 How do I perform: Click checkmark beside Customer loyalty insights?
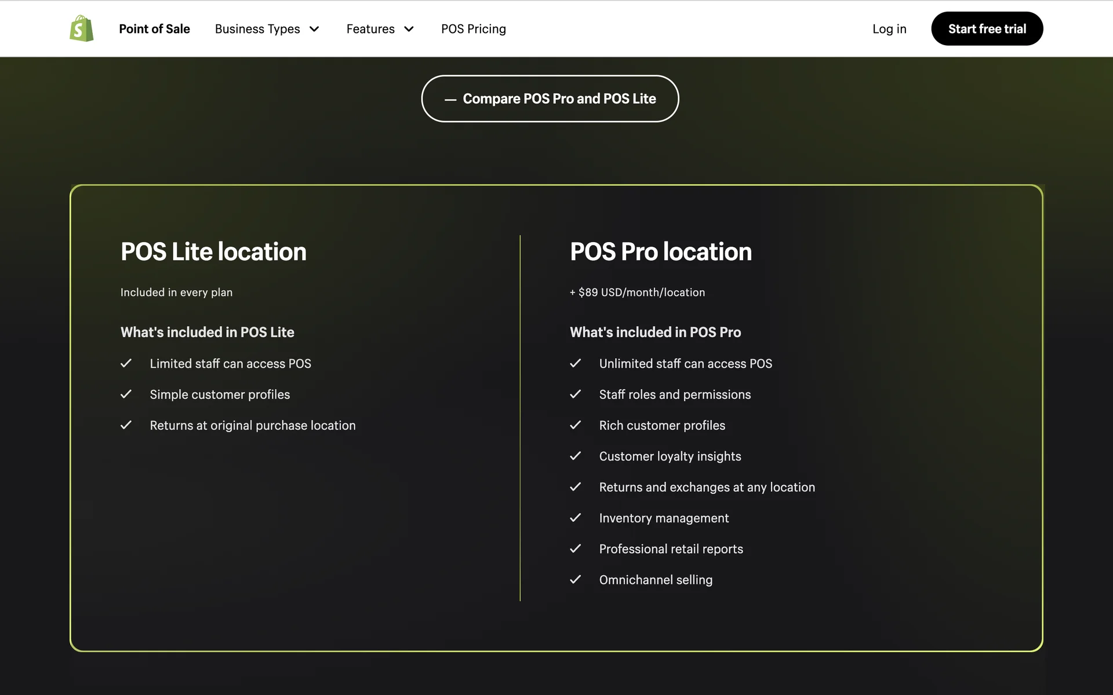[x=575, y=456]
